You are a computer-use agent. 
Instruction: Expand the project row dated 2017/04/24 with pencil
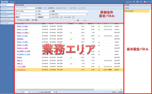coord(16,33)
